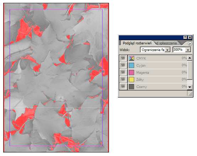Toggle visibility eye for Cyjan plate
The height and width of the screenshot is (156, 197).
(x=123, y=65)
